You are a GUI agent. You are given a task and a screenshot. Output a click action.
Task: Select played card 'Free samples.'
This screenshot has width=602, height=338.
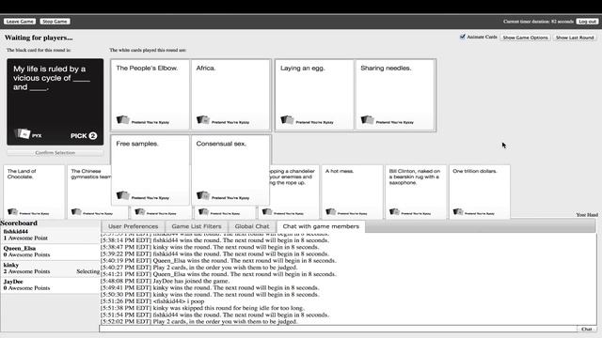tap(150, 170)
